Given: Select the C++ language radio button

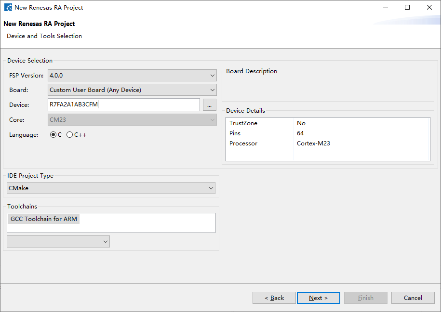Looking at the screenshot, I should click(70, 135).
